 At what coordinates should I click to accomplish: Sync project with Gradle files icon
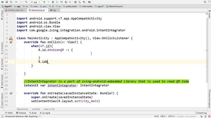(x=75, y=2)
